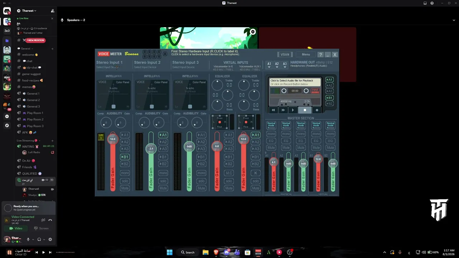459x258 pixels.
Task: Solo the Stereo Input 2 strip
Action: point(163,181)
